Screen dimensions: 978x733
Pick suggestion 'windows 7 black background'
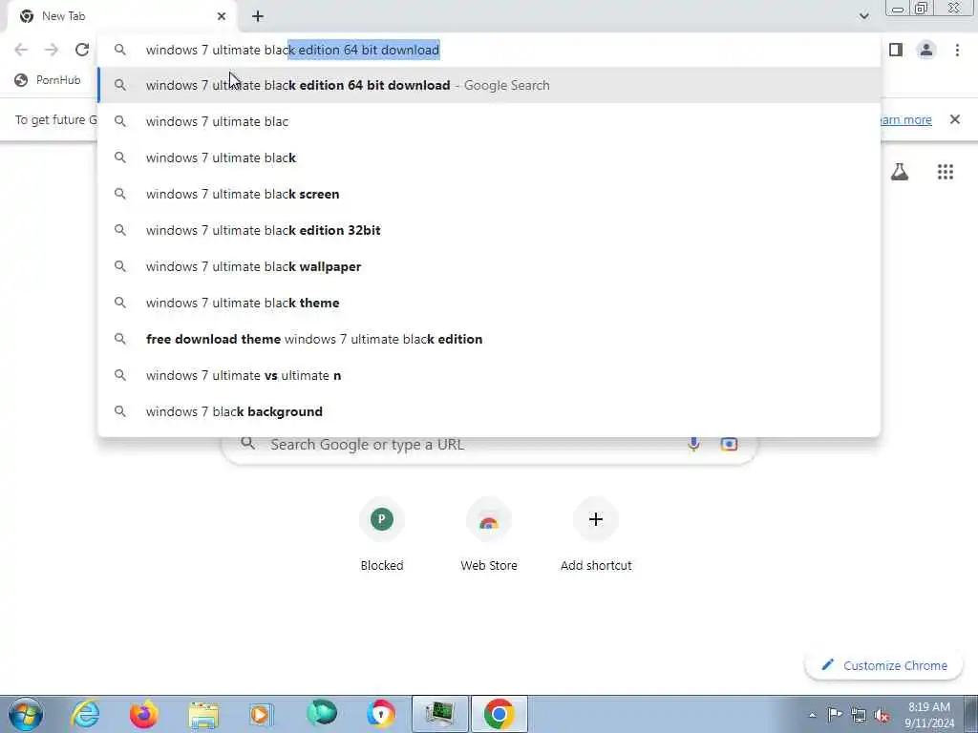point(489,411)
